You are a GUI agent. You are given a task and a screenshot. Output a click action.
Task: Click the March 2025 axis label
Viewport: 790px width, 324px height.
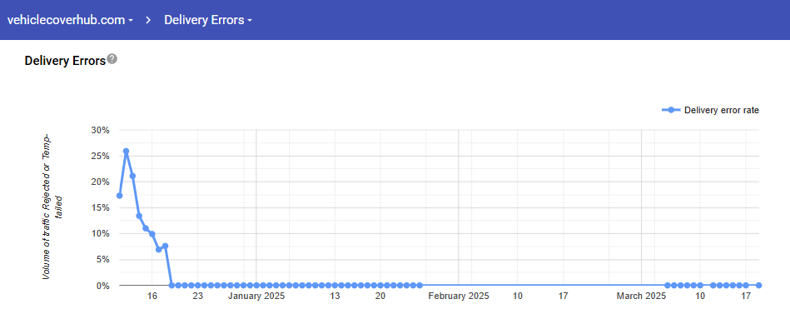(x=641, y=297)
